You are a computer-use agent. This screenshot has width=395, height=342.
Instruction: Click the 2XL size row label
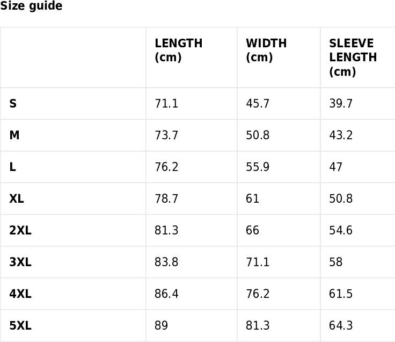[20, 230]
